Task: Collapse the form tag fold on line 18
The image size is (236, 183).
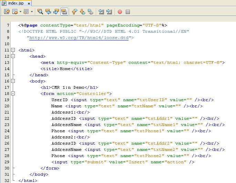Action: [x=13, y=93]
